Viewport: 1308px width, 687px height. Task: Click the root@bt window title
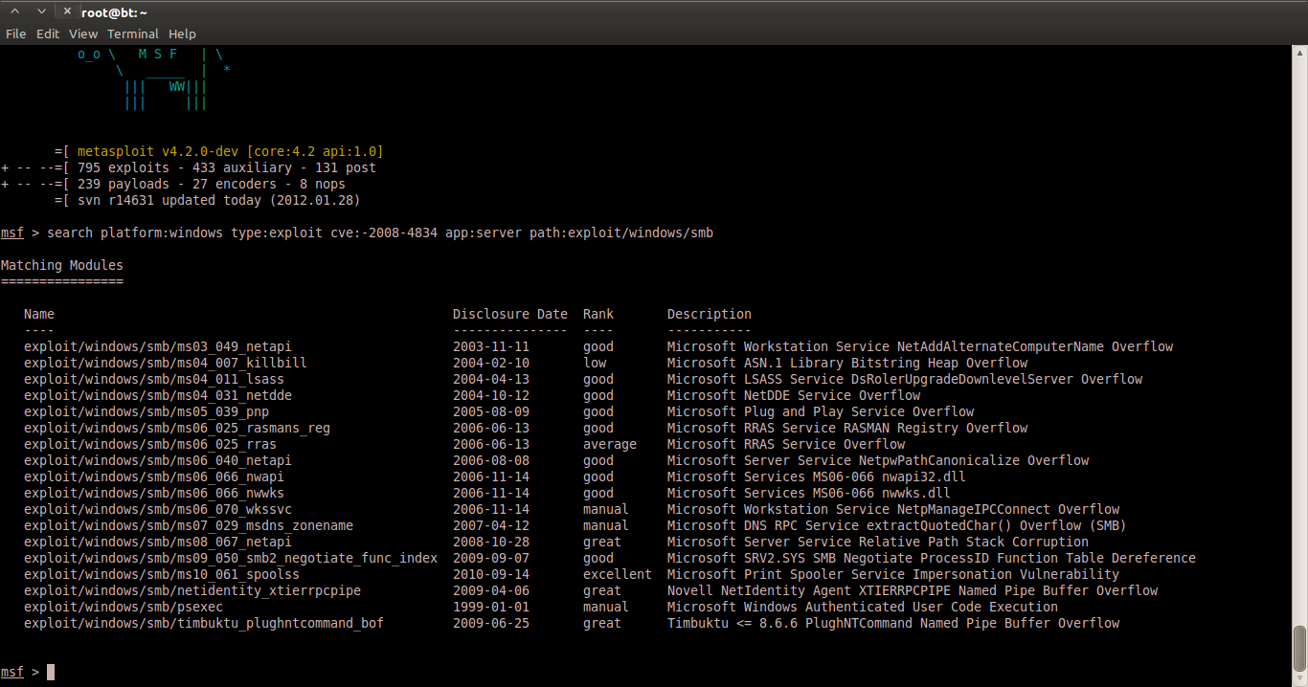pos(113,11)
